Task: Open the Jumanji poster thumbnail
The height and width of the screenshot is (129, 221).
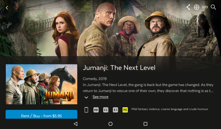Action: (x=41, y=84)
